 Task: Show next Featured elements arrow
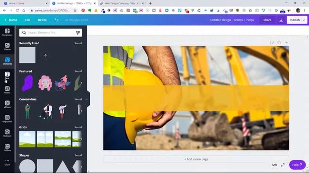(81, 83)
